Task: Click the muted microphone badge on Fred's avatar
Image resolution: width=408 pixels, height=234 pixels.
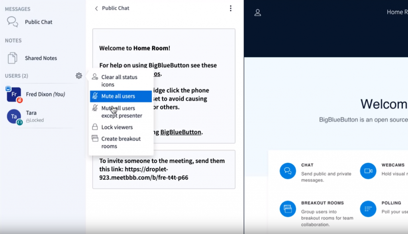Action: click(20, 100)
